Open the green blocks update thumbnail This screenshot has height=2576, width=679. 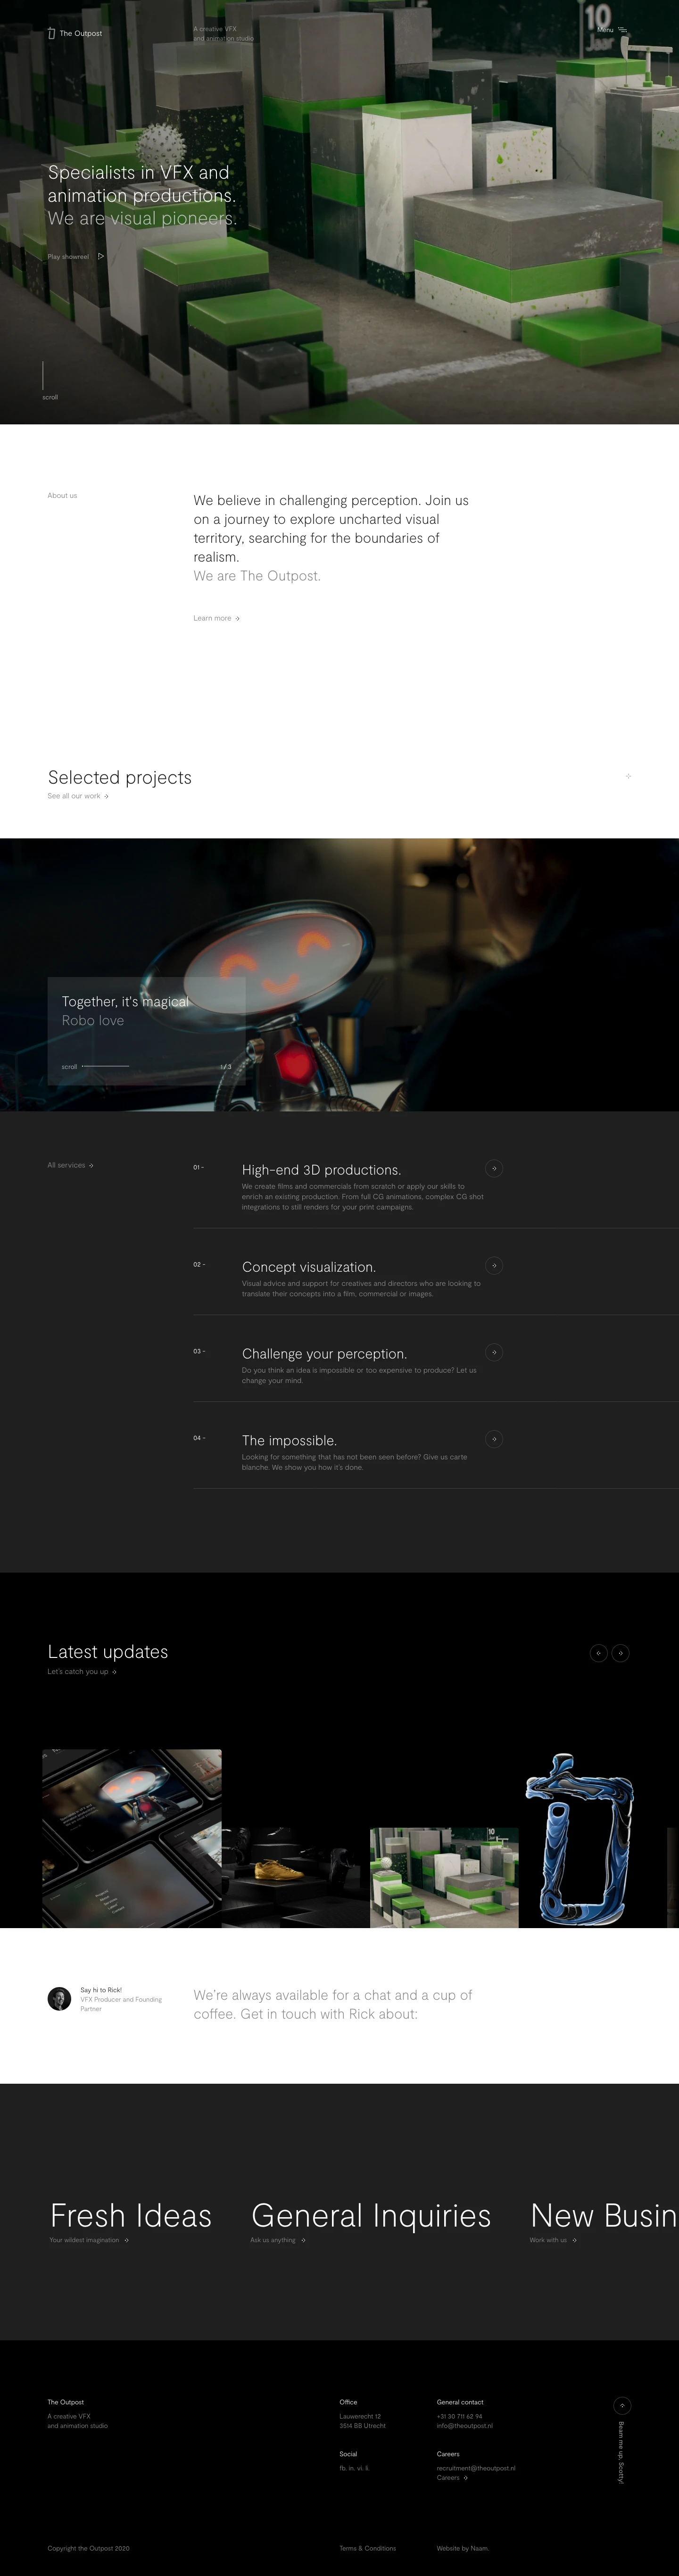444,1877
